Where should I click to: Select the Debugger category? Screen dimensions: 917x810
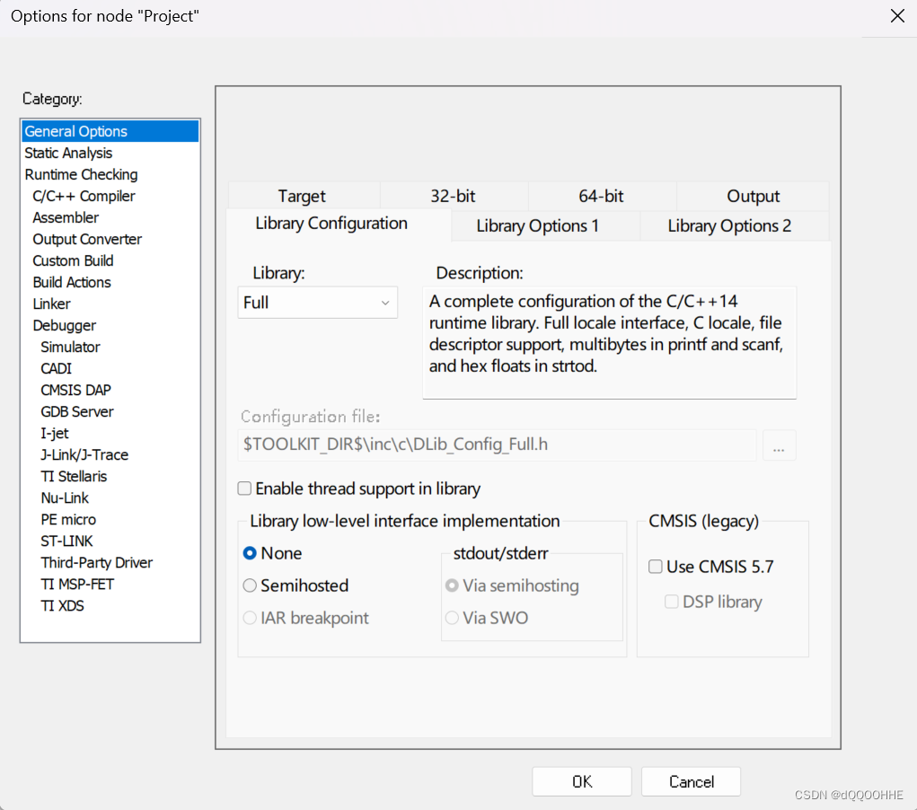pyautogui.click(x=64, y=325)
